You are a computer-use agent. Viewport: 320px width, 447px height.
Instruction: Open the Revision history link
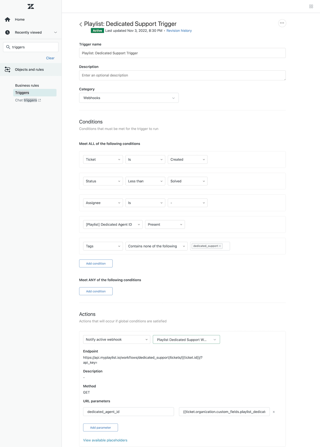tap(179, 31)
